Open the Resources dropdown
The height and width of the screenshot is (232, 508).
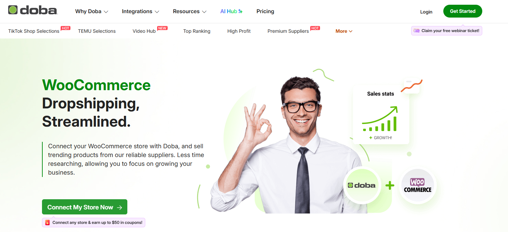(x=190, y=11)
